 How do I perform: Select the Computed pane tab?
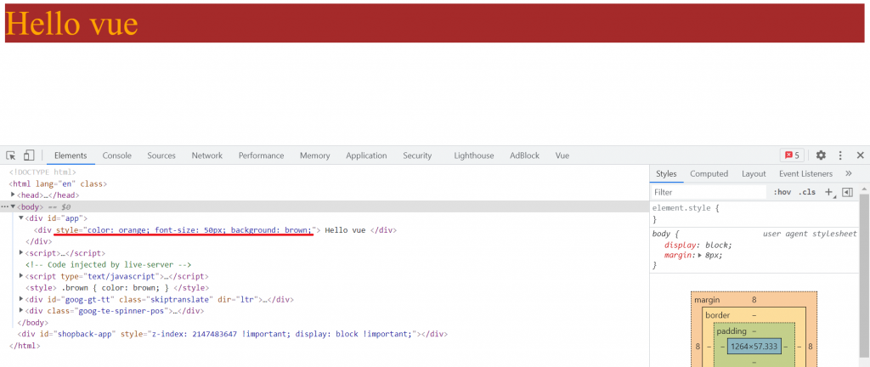click(709, 173)
